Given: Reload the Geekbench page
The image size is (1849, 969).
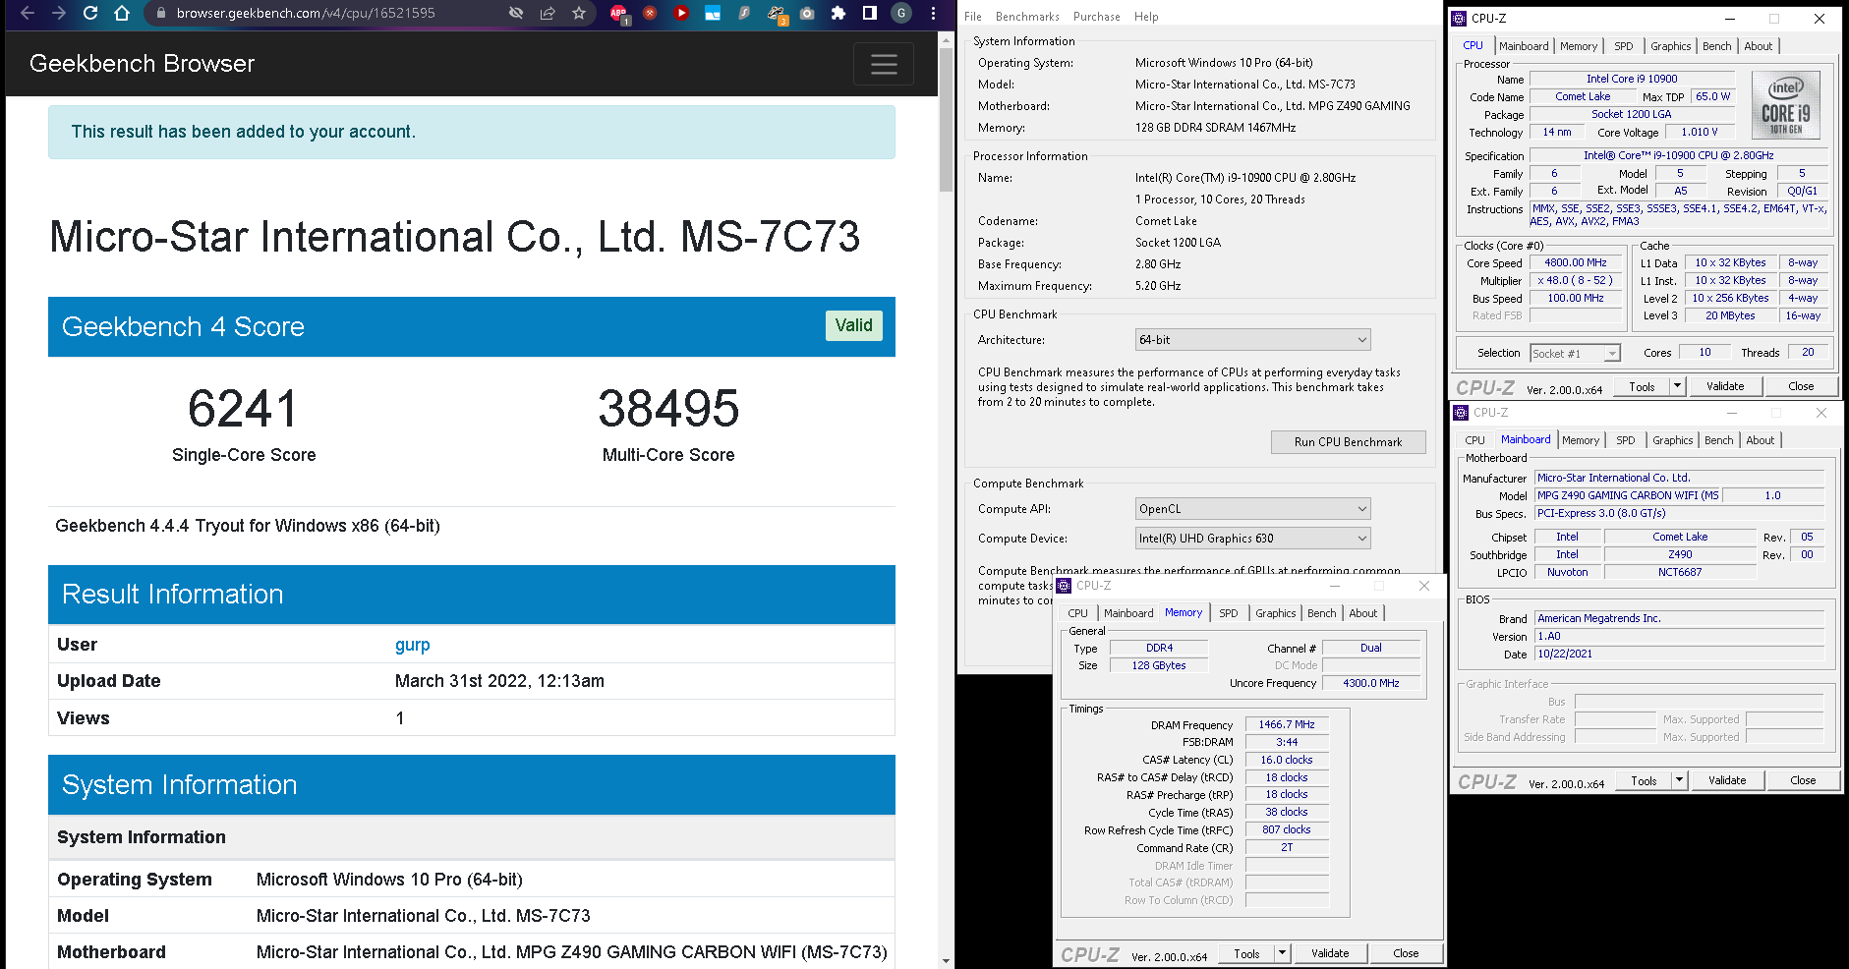Looking at the screenshot, I should pyautogui.click(x=90, y=13).
